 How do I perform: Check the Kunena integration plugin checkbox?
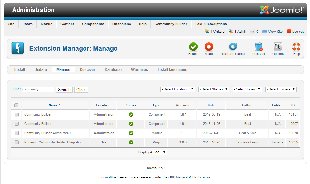coord(17,142)
